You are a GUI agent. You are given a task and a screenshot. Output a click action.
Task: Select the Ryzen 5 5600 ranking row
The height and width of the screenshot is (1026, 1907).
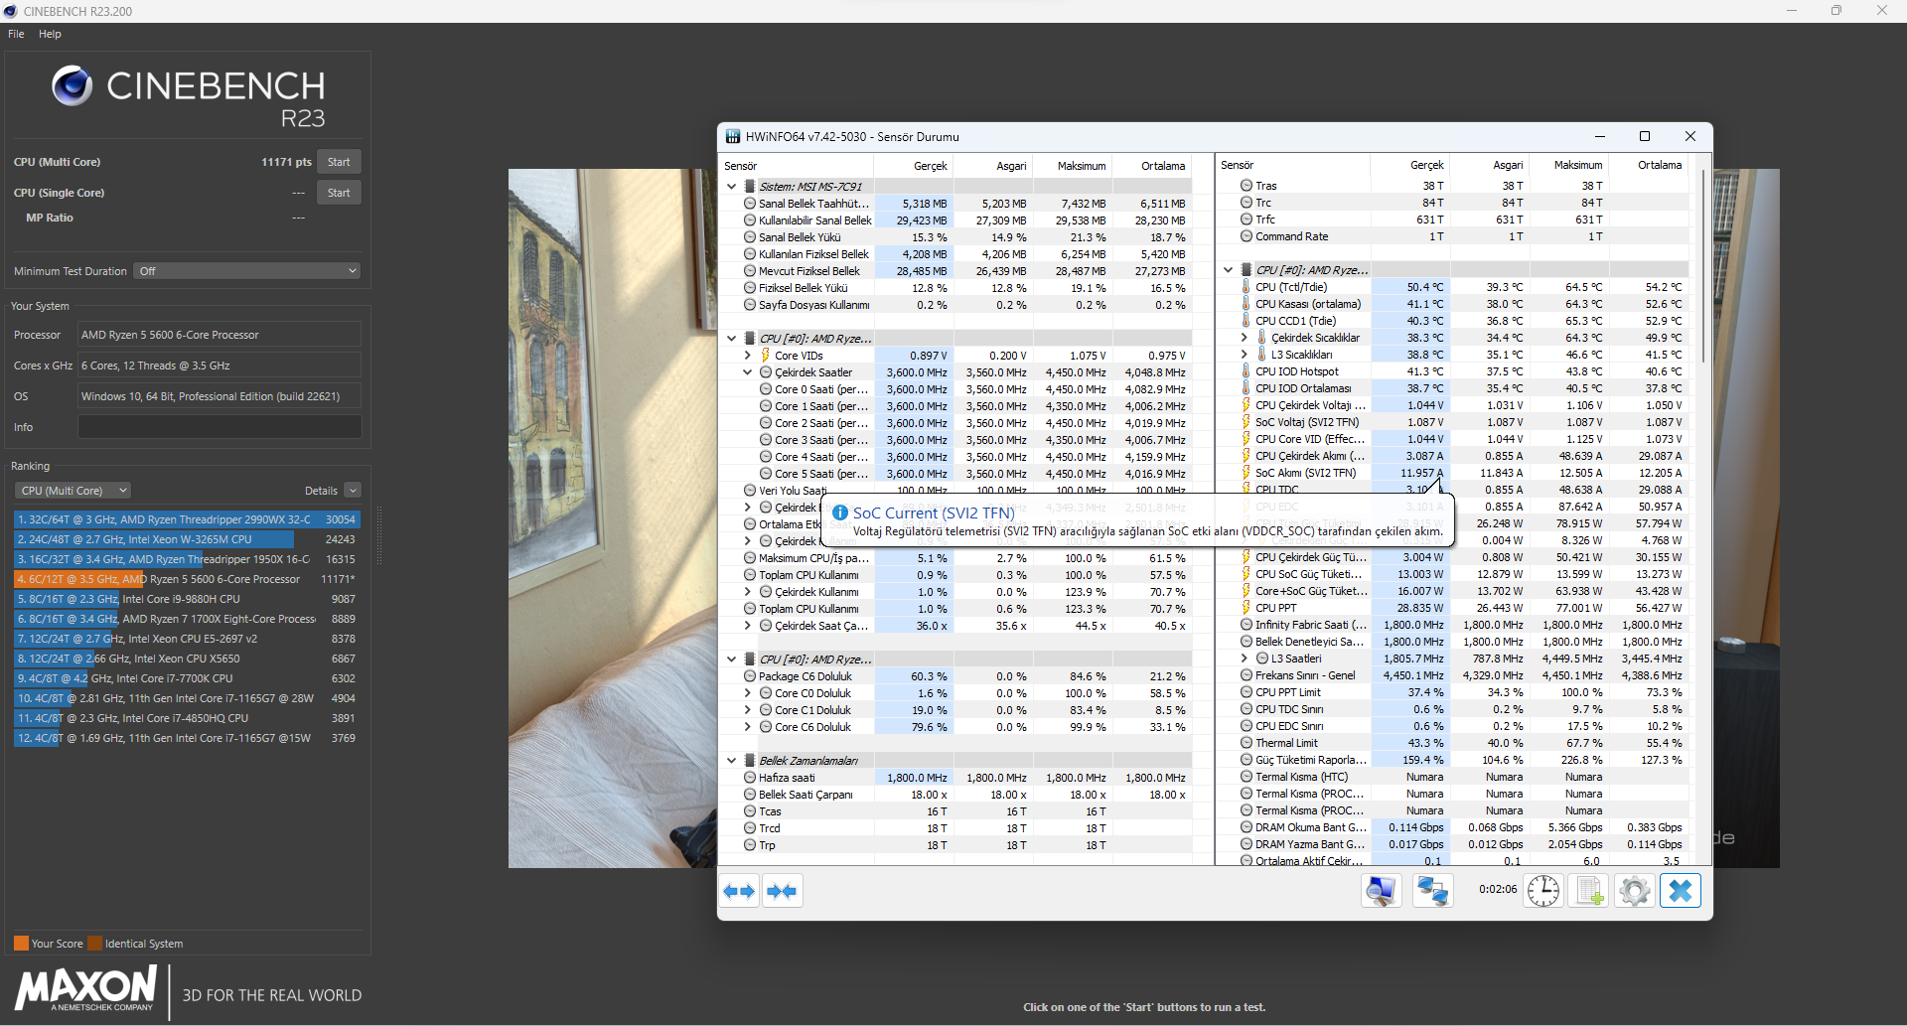coord(186,579)
